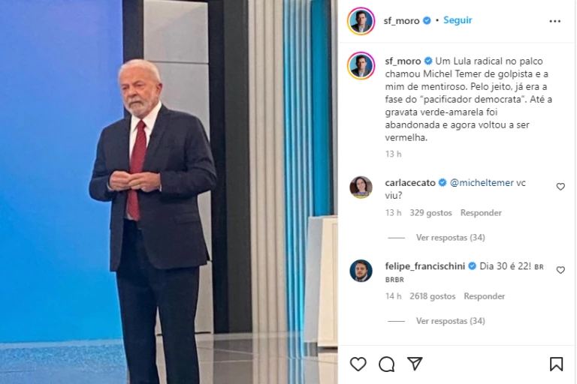Like felipe_francischini's comment heart
This screenshot has height=384, width=577.
click(560, 270)
